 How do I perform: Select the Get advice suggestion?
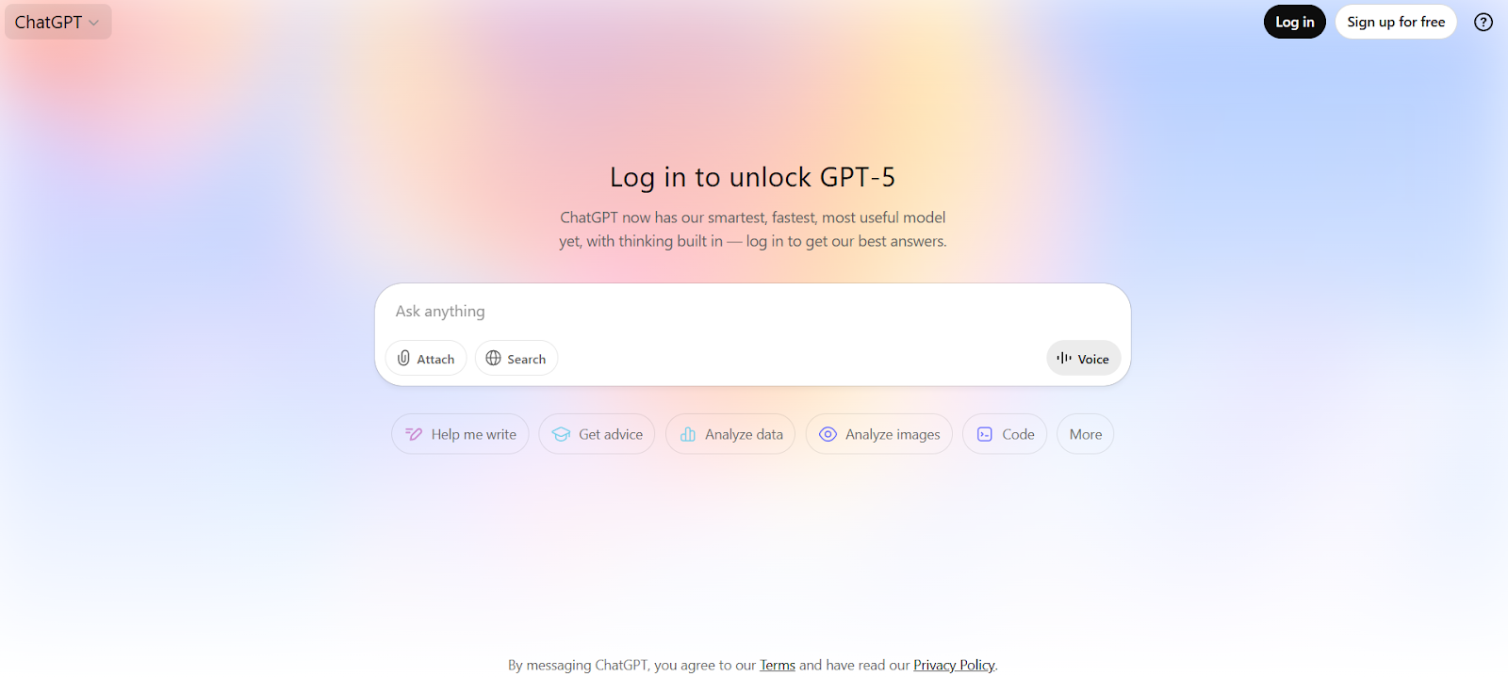pyautogui.click(x=597, y=434)
